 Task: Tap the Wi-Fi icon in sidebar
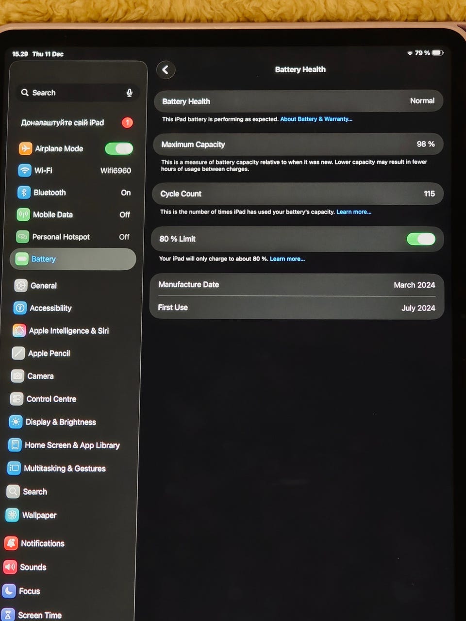tap(25, 170)
